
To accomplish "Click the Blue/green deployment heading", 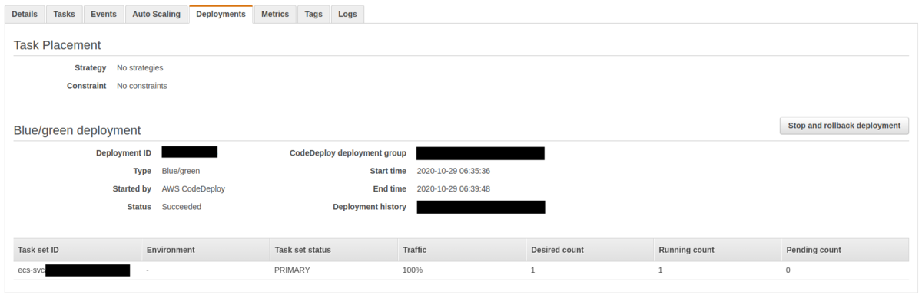I will click(78, 130).
